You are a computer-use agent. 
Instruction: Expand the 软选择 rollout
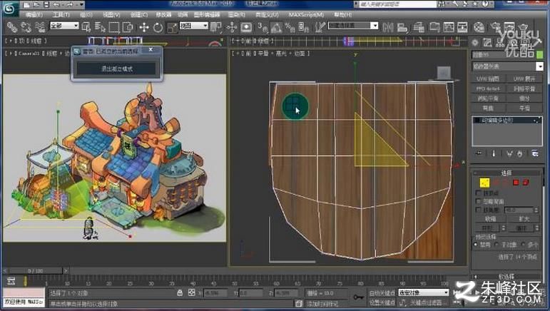tap(506, 277)
